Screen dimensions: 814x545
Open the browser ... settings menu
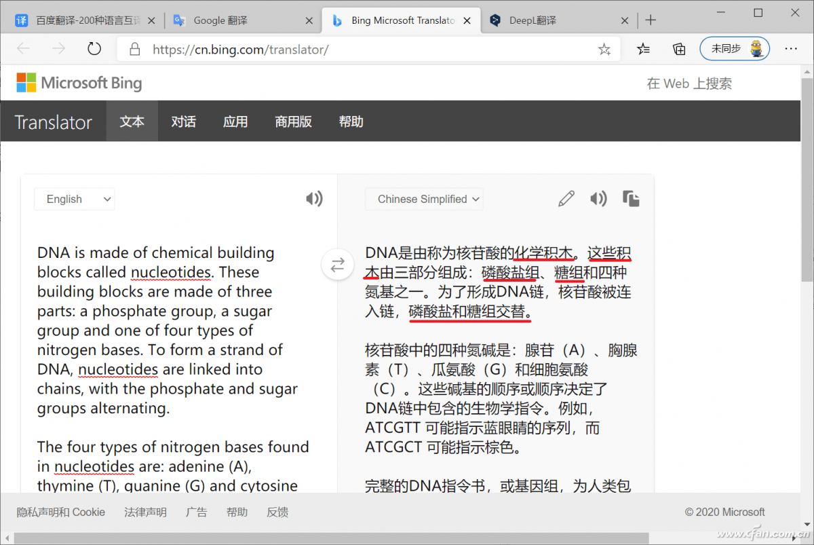pos(791,49)
